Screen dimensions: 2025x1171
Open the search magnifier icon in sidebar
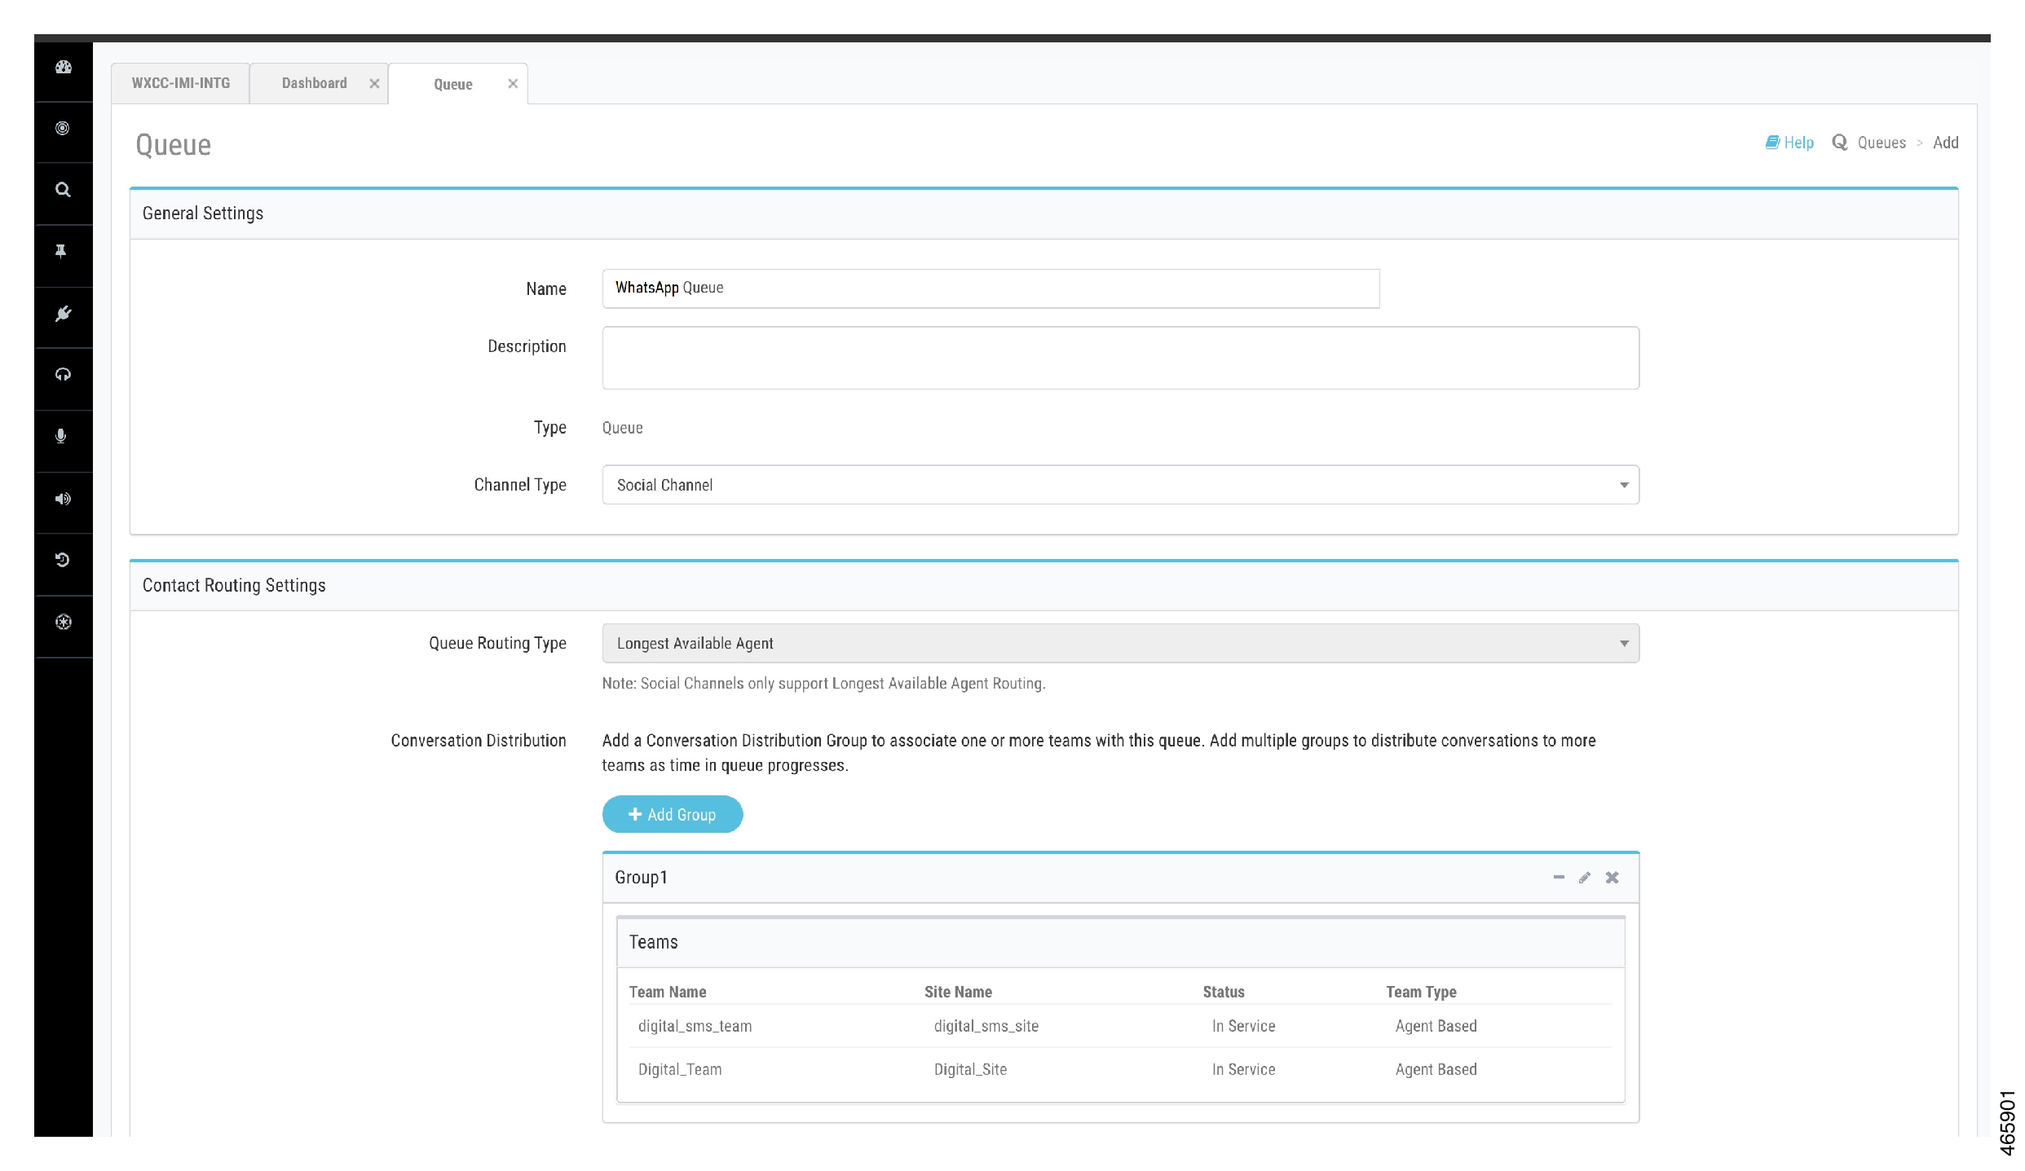[63, 189]
